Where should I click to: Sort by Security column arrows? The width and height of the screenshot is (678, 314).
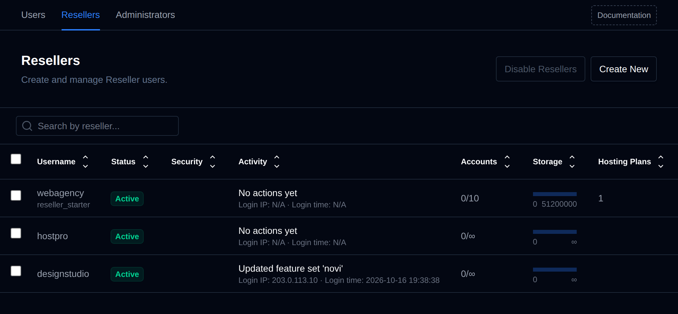(213, 162)
